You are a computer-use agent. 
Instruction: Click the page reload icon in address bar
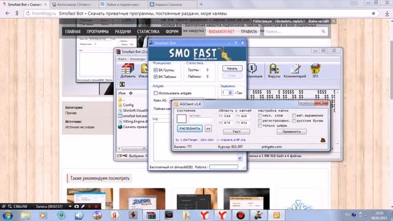tap(28, 14)
